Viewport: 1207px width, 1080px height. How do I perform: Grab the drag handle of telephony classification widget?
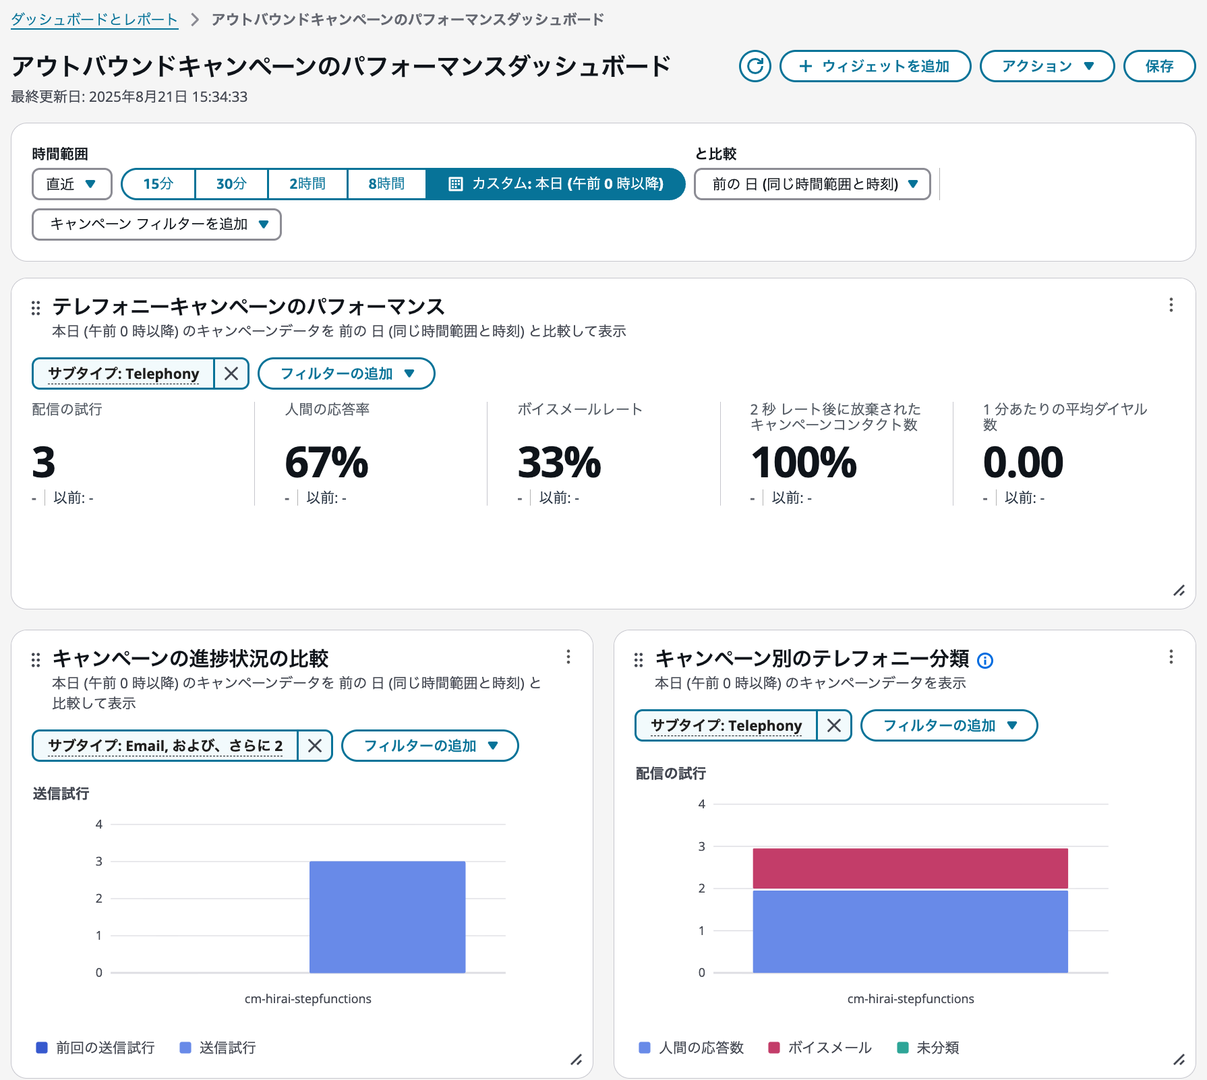[639, 660]
